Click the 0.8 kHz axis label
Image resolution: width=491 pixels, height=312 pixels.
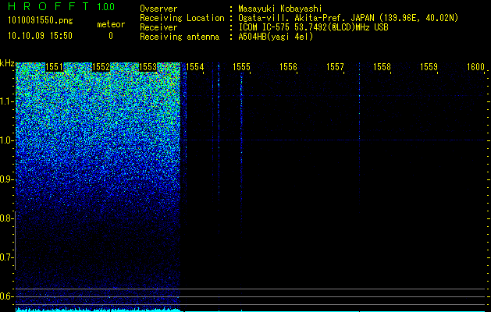6,218
